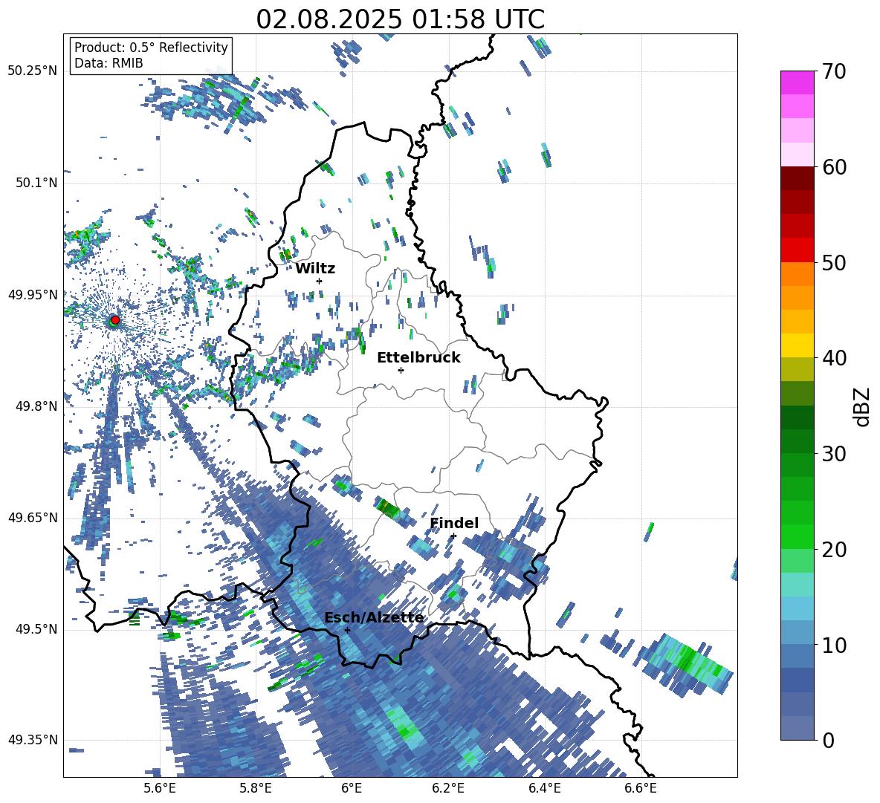Click the "Data: RMIB" text
Screen dimensions: 880x803
[x=109, y=63]
